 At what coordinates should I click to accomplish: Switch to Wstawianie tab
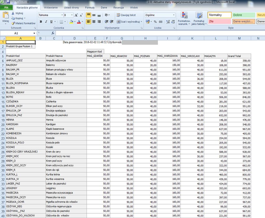(x=51, y=8)
